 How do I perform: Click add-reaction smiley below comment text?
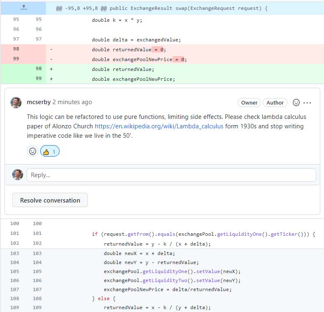[x=32, y=151]
